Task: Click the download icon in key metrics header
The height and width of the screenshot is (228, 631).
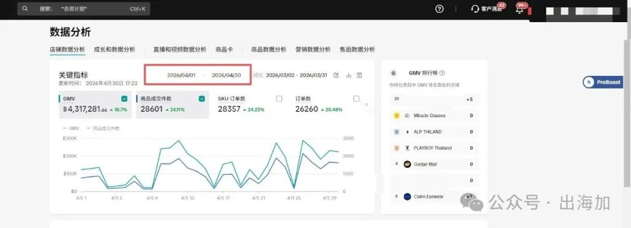Action: (348, 75)
